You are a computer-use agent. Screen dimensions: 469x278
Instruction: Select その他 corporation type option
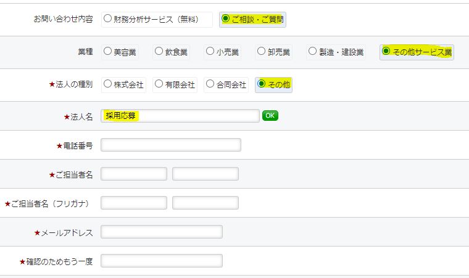click(262, 84)
